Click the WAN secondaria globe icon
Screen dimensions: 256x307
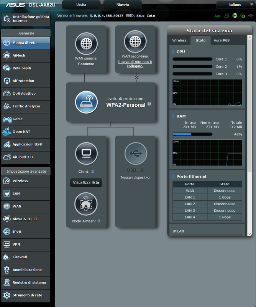[135, 41]
